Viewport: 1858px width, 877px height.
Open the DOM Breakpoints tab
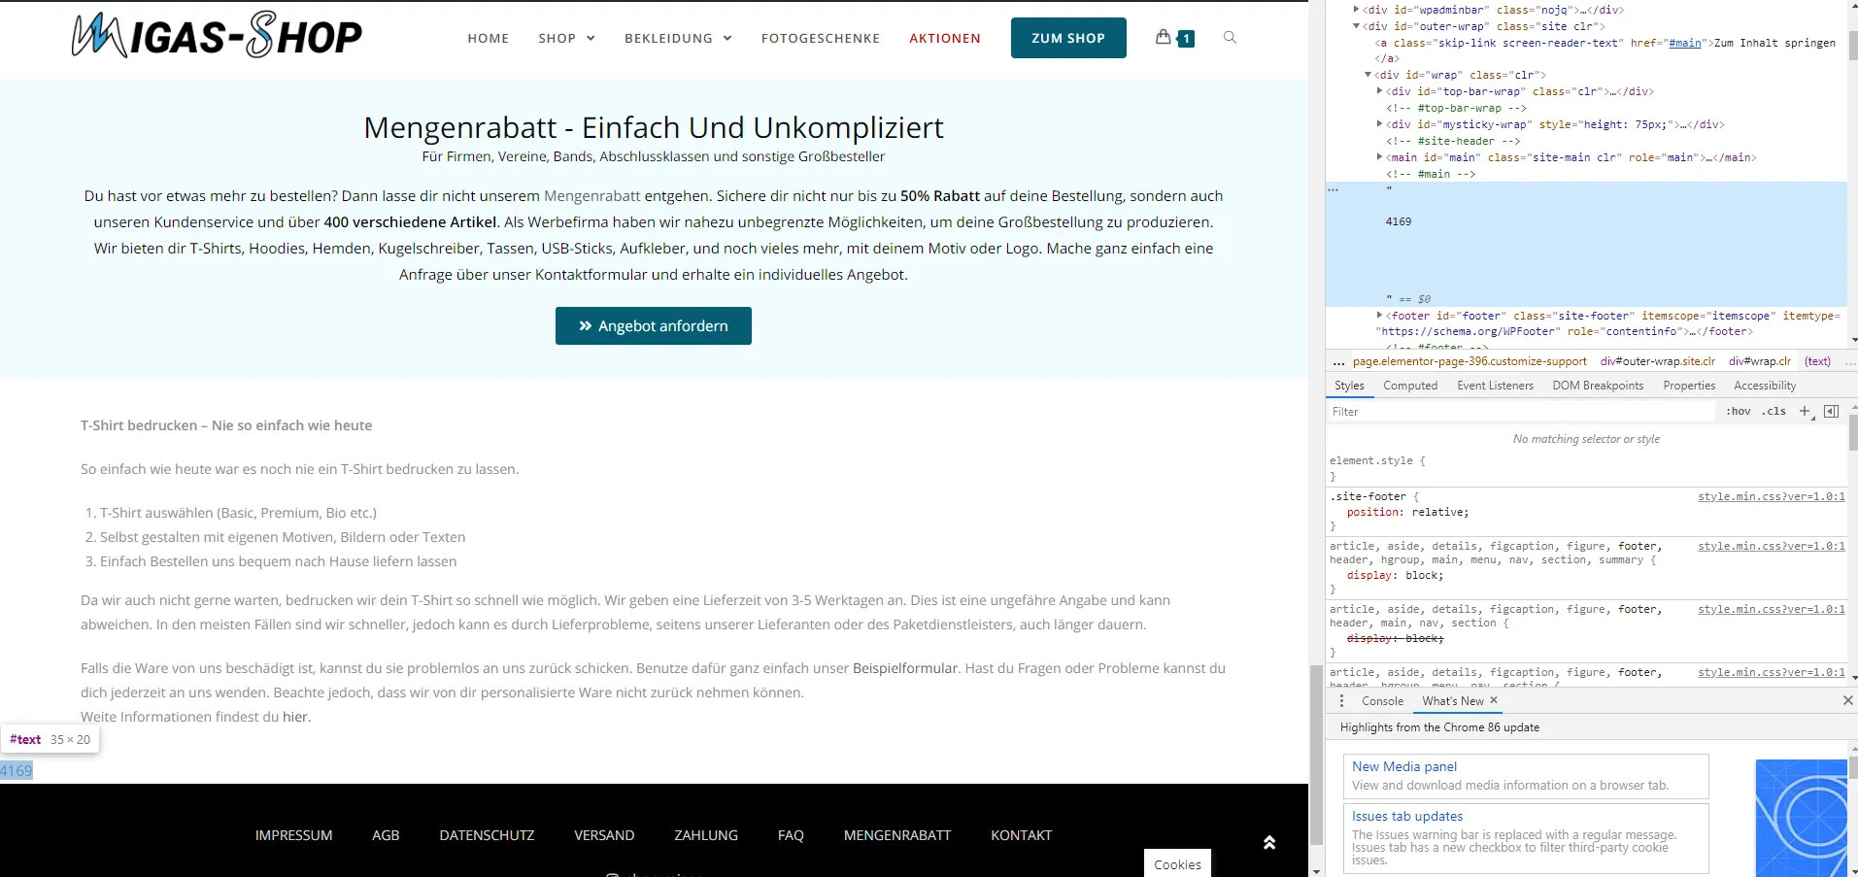tap(1598, 386)
